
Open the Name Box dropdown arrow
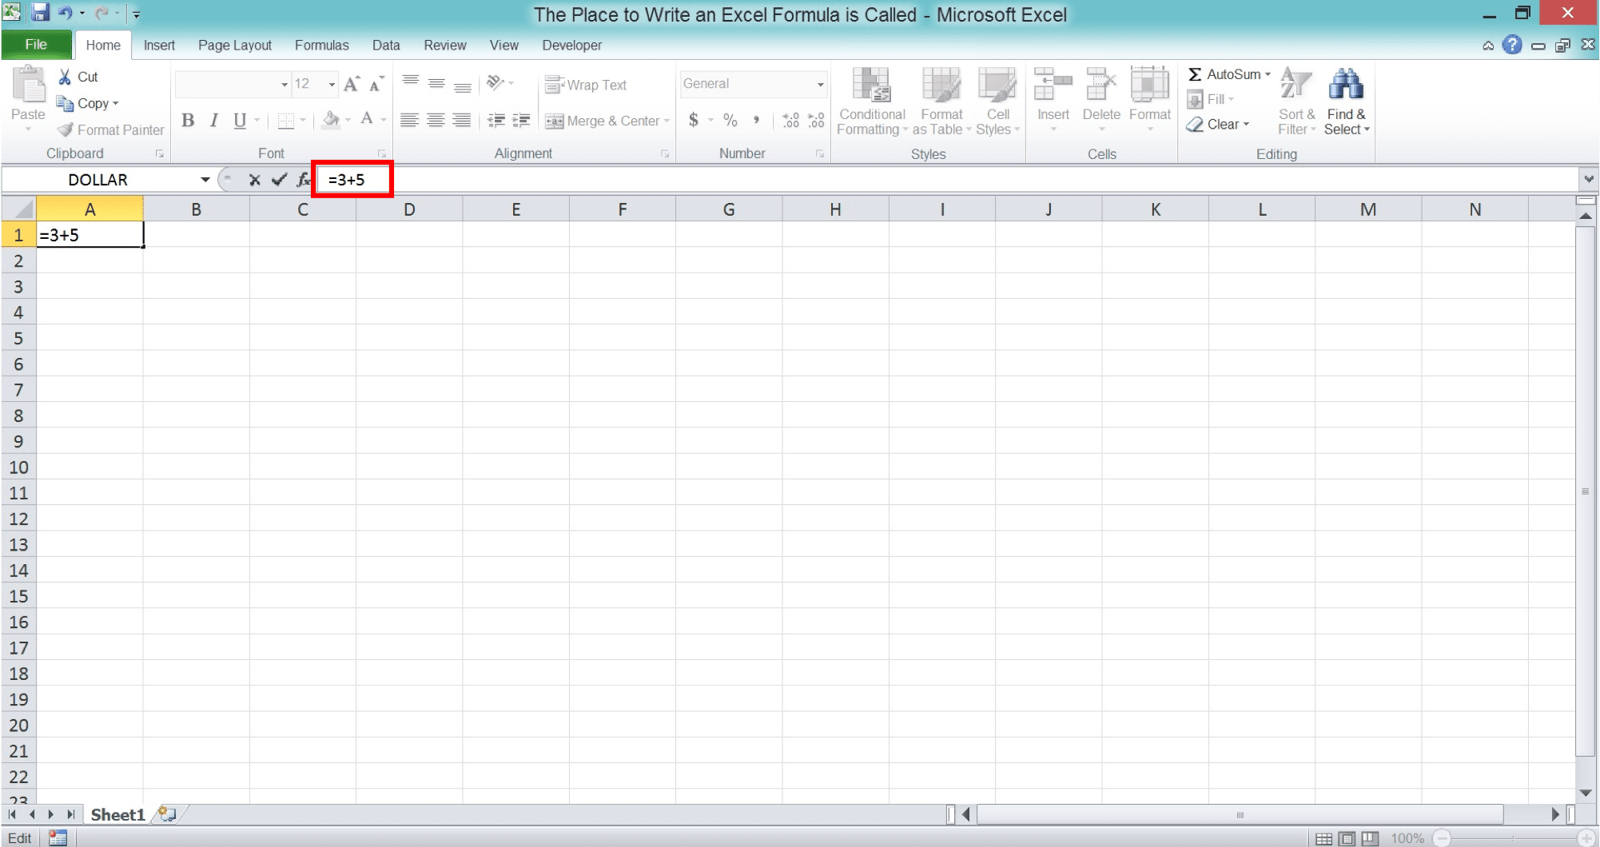pos(205,180)
